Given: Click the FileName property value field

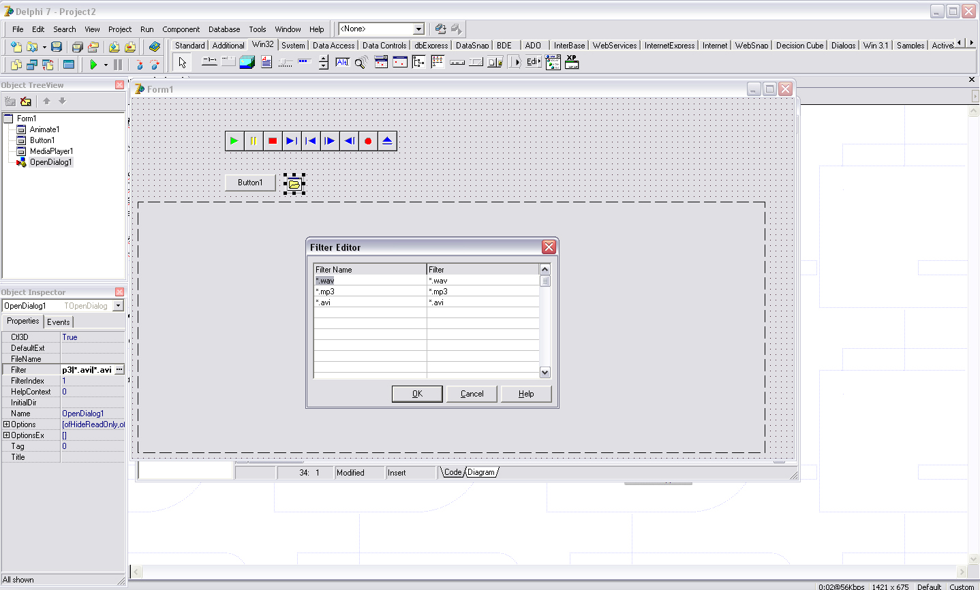Looking at the screenshot, I should [93, 359].
